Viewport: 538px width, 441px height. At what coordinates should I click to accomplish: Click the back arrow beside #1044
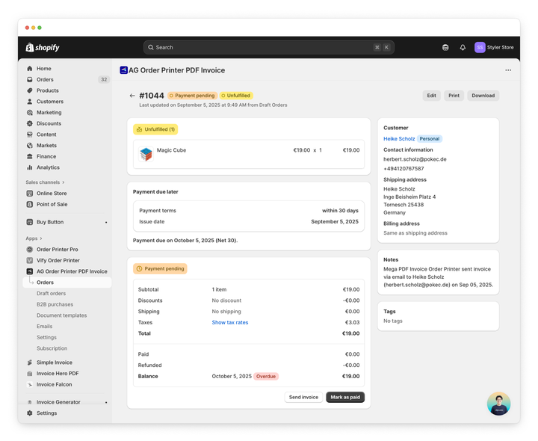click(x=132, y=96)
